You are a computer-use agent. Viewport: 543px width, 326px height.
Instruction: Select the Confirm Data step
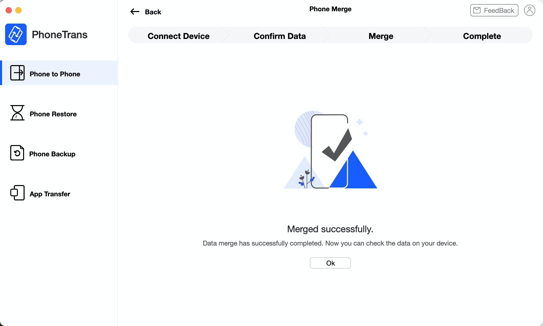(280, 36)
